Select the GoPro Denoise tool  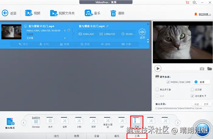[36, 120]
